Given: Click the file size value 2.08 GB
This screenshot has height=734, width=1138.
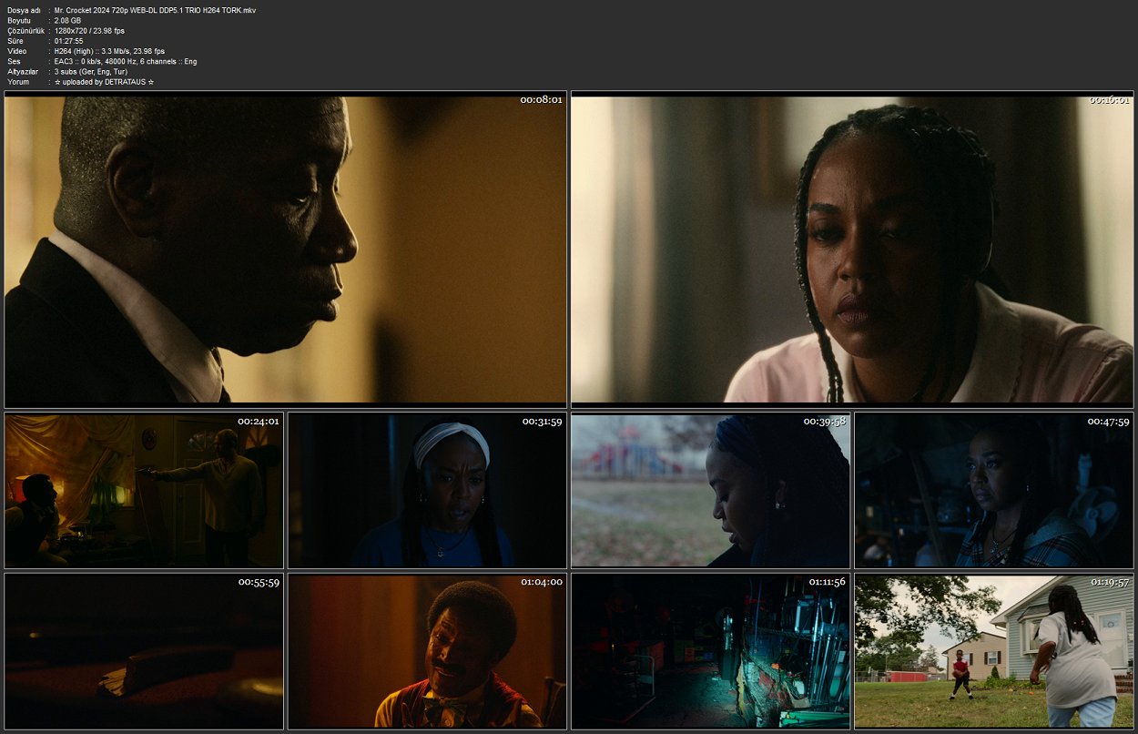Looking at the screenshot, I should tap(67, 20).
